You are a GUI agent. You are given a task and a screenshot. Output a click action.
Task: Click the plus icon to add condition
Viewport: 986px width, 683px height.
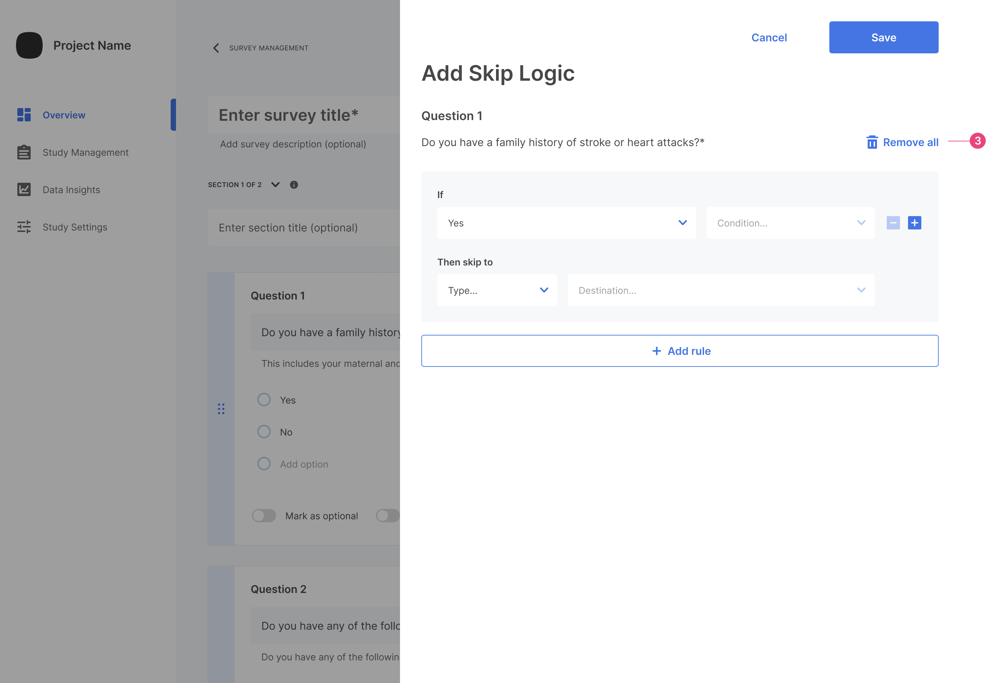(x=914, y=223)
